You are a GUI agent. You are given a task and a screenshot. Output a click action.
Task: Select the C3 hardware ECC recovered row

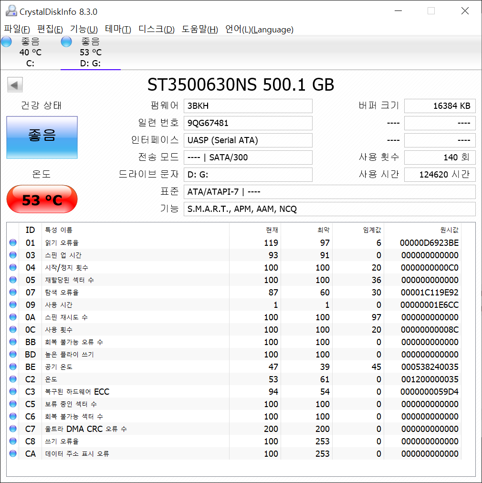click(143, 392)
